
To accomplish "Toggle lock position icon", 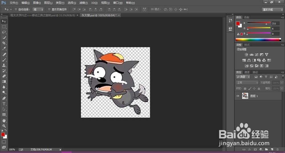I will coord(254,89).
